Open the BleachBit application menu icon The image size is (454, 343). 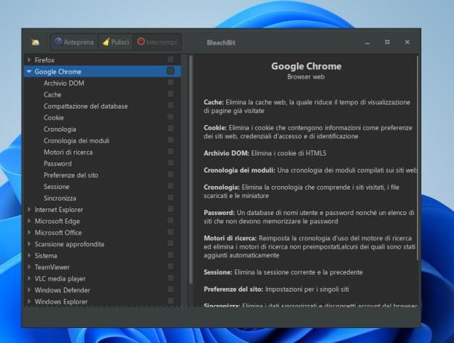point(35,42)
